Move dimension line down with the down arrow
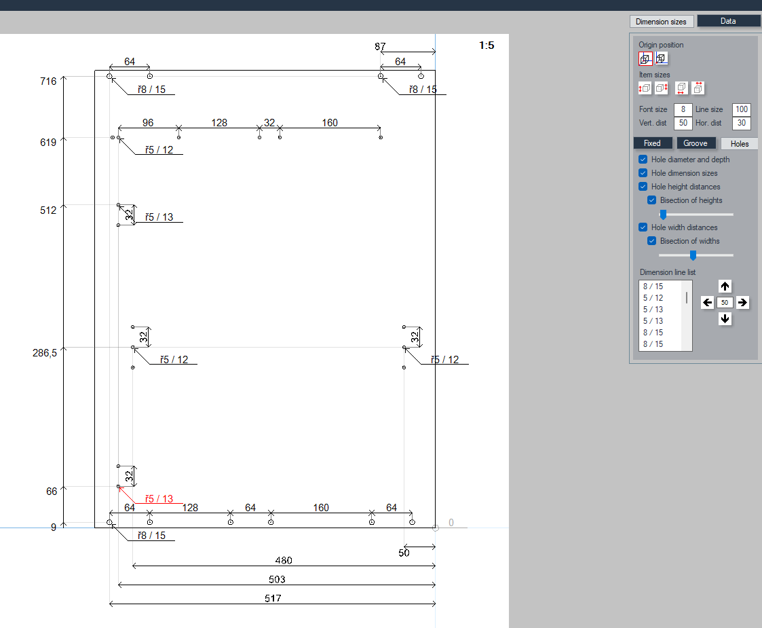762x628 pixels. click(725, 319)
